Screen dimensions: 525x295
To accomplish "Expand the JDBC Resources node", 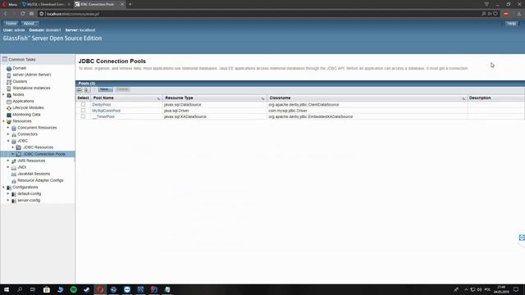I will point(13,147).
